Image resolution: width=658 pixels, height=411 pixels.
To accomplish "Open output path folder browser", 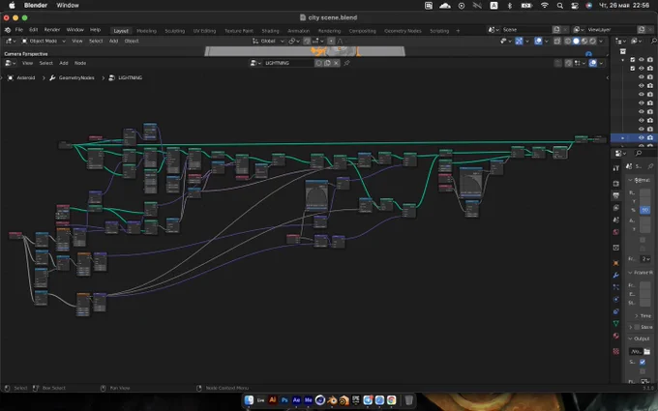I will [x=646, y=351].
